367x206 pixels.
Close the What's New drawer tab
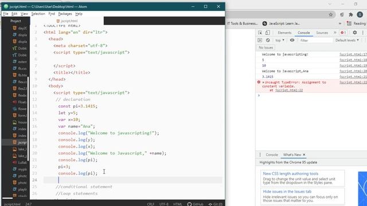click(x=304, y=154)
